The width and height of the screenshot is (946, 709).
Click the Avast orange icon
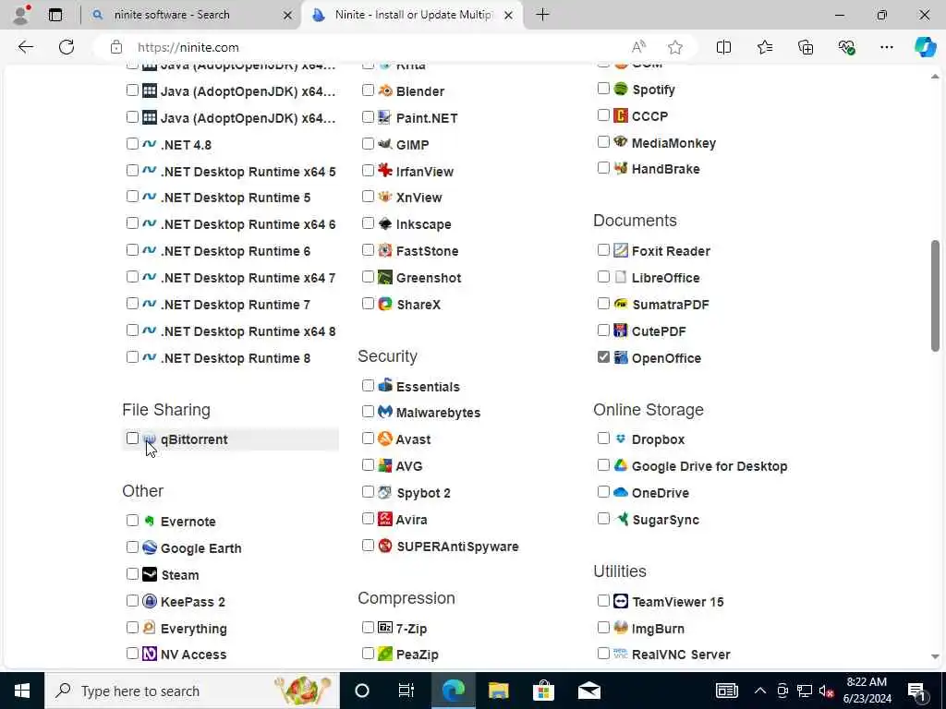[385, 439]
